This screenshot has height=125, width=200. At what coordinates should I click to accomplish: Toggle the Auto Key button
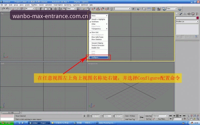(x=149, y=116)
